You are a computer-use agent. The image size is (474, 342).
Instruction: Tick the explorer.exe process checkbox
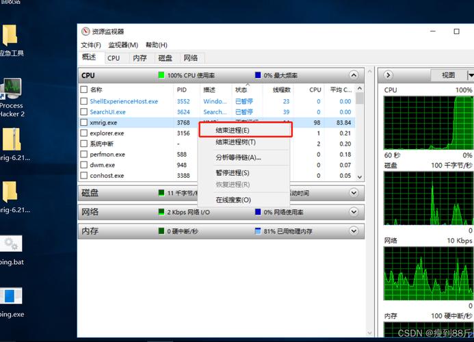84,133
